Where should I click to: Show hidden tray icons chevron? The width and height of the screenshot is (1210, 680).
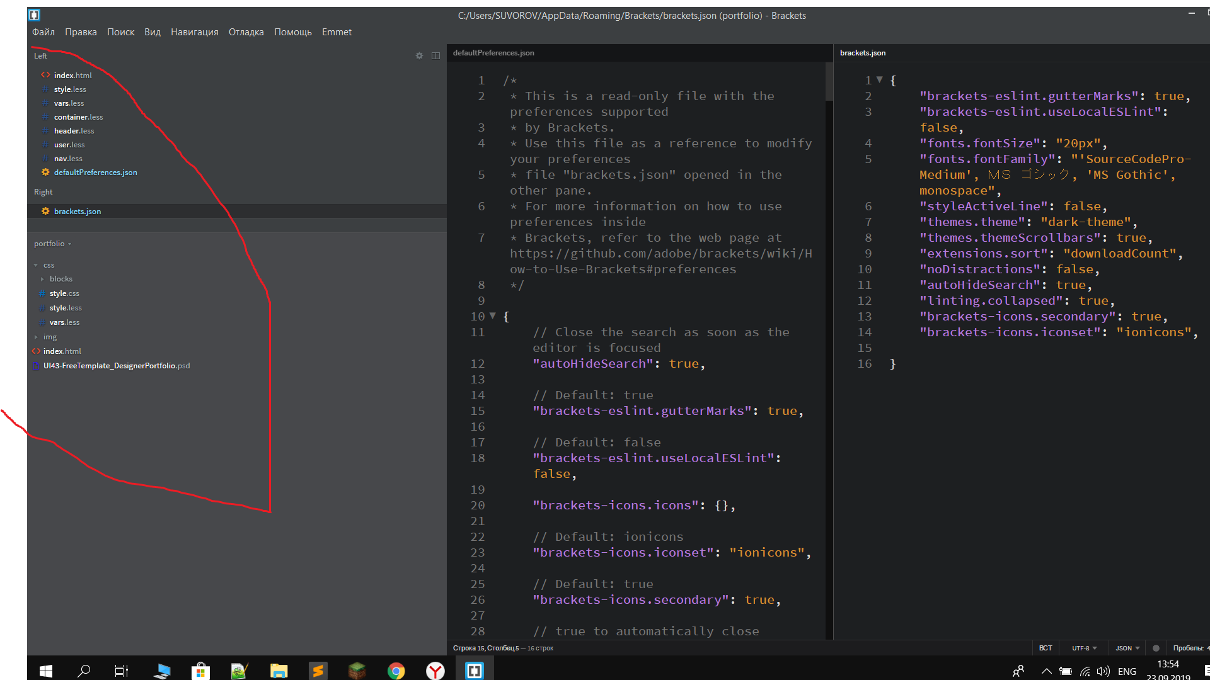[1046, 671]
